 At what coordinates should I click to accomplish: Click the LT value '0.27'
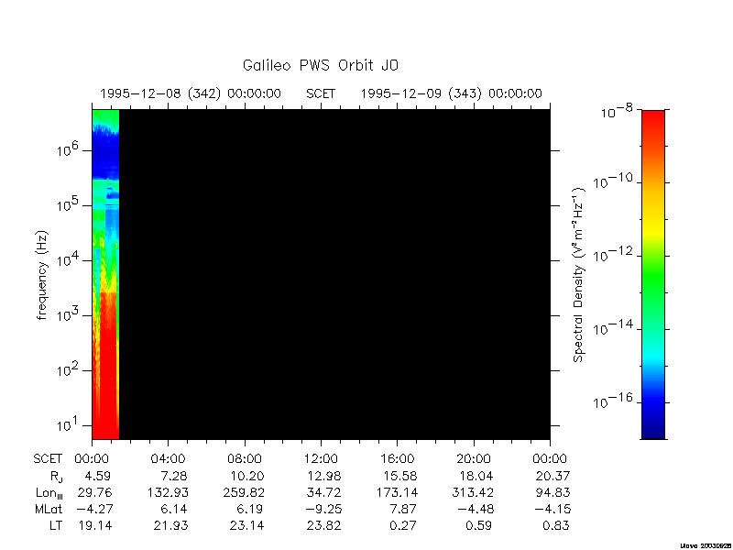click(x=403, y=525)
